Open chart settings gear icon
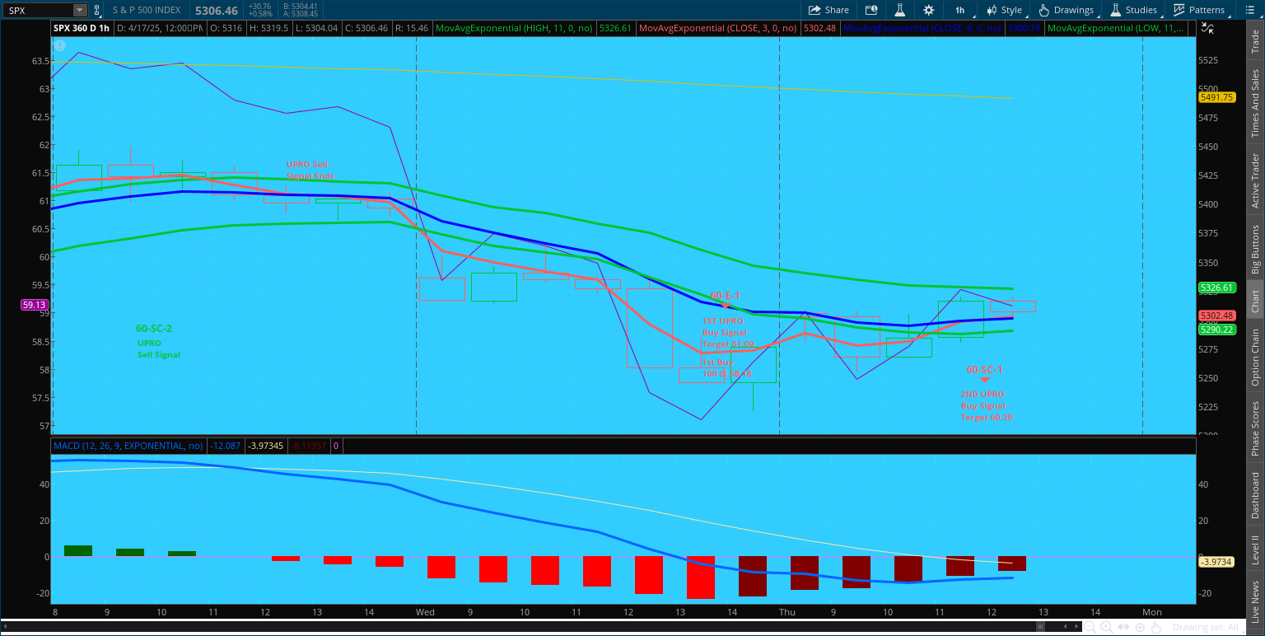Image resolution: width=1265 pixels, height=636 pixels. tap(929, 10)
